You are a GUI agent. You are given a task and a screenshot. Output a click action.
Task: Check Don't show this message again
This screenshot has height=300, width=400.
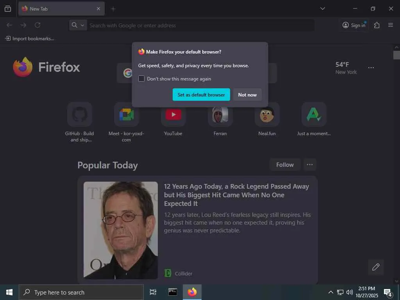[141, 79]
